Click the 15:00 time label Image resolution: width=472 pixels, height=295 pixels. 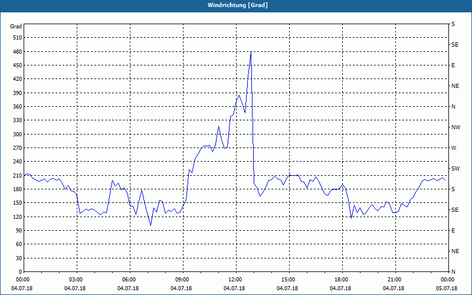[x=289, y=280]
